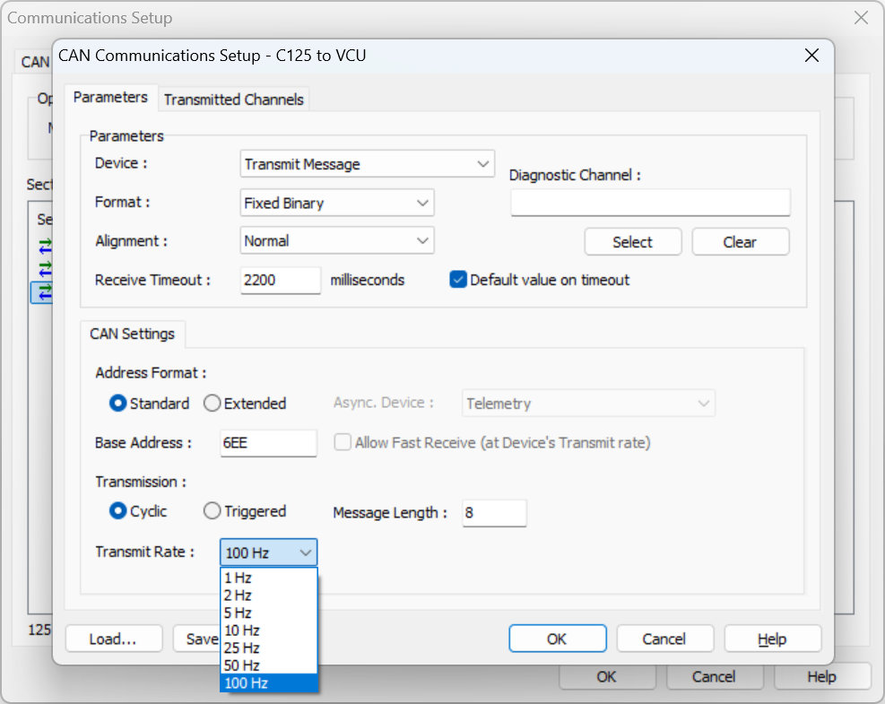Click the Receive Timeout field
Viewport: 885px width, 704px height.
pyautogui.click(x=280, y=280)
